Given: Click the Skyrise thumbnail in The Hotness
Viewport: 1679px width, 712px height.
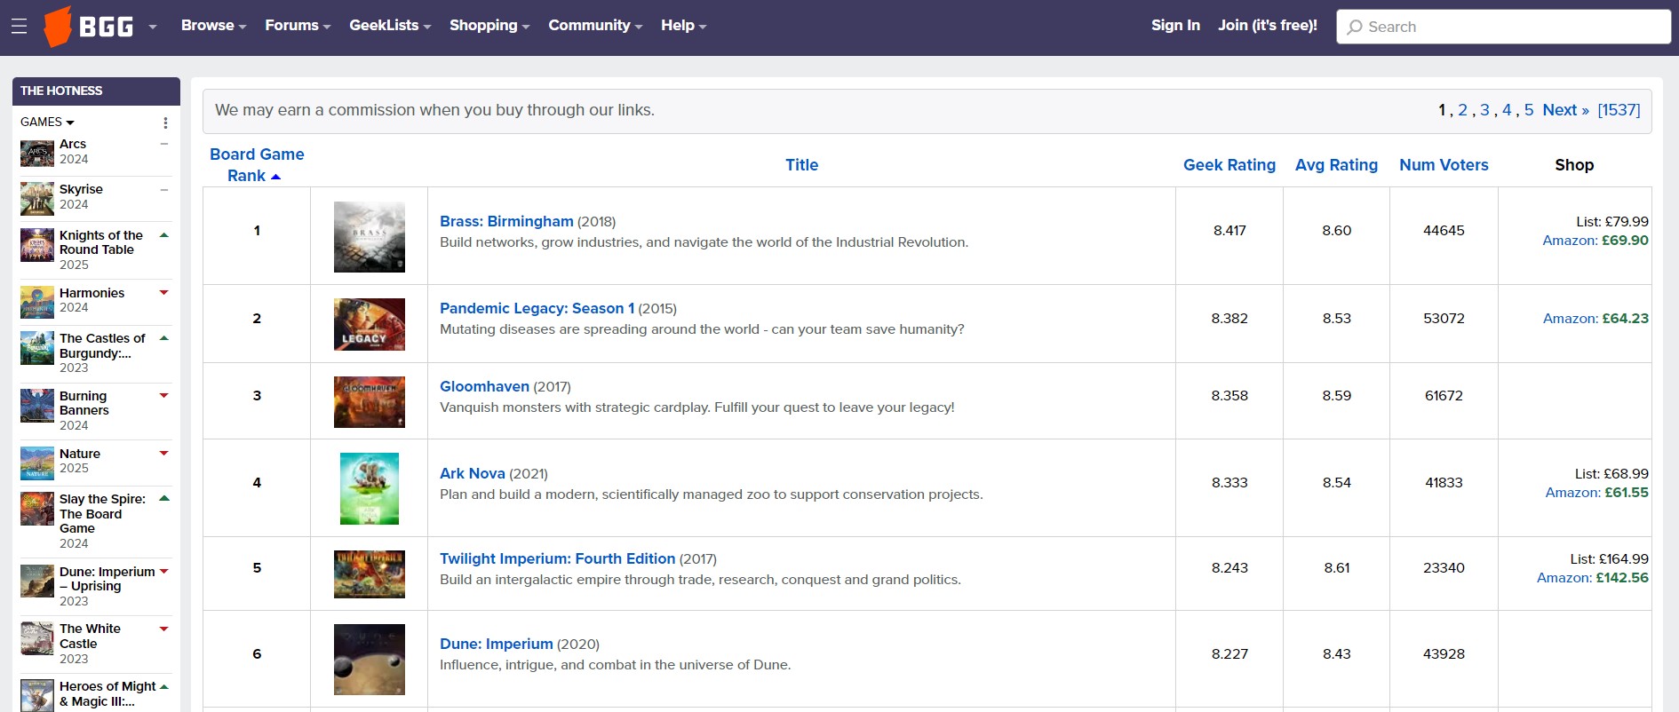Looking at the screenshot, I should pos(37,198).
